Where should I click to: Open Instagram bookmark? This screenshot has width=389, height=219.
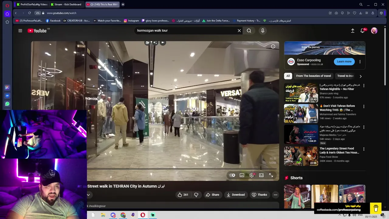pyautogui.click(x=131, y=21)
